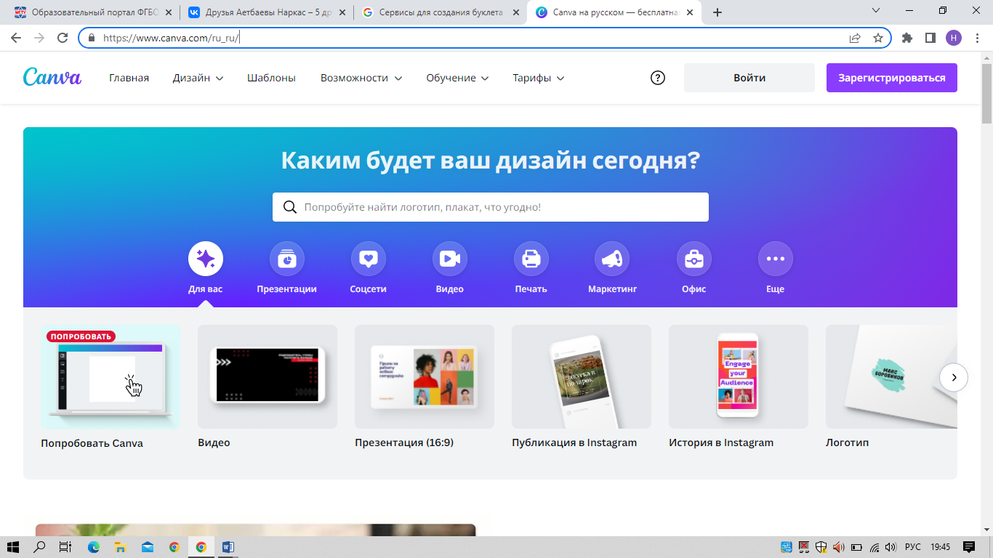Open Chrome three-dot menu

(x=976, y=38)
